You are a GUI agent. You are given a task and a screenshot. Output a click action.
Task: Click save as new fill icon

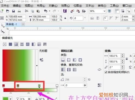pos(41,60)
